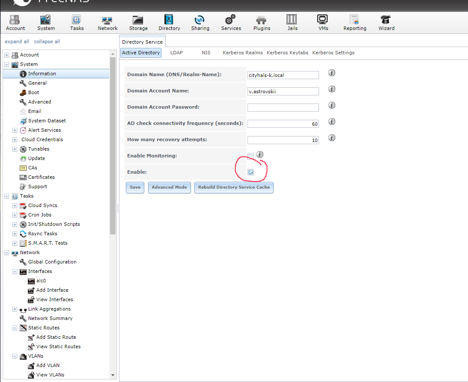This screenshot has height=382, width=468.
Task: Switch to Advanced Mode
Action: coord(169,187)
